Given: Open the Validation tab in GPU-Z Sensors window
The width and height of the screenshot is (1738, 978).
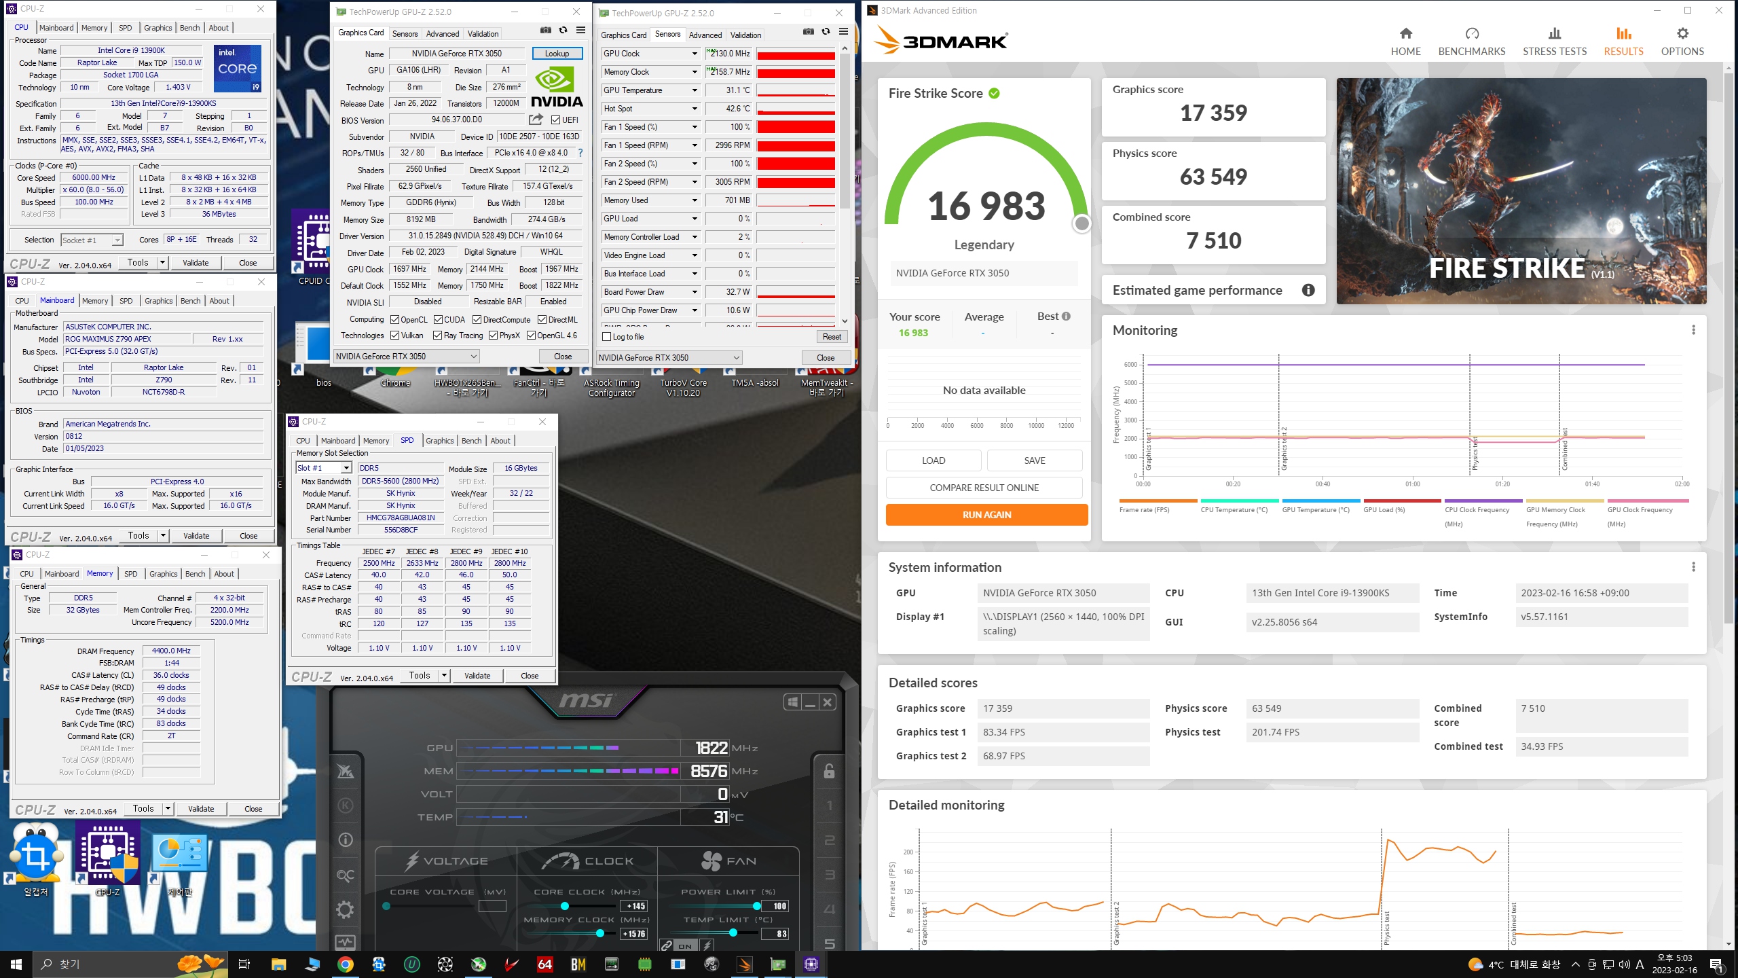Looking at the screenshot, I should tap(745, 35).
